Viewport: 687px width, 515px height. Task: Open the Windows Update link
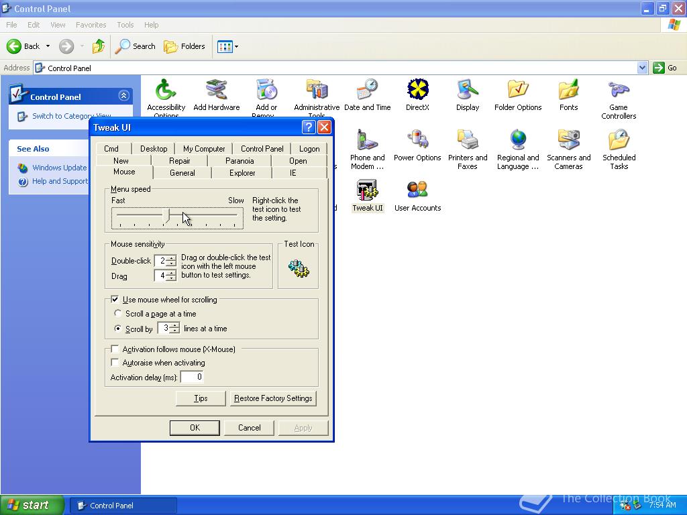click(x=59, y=168)
